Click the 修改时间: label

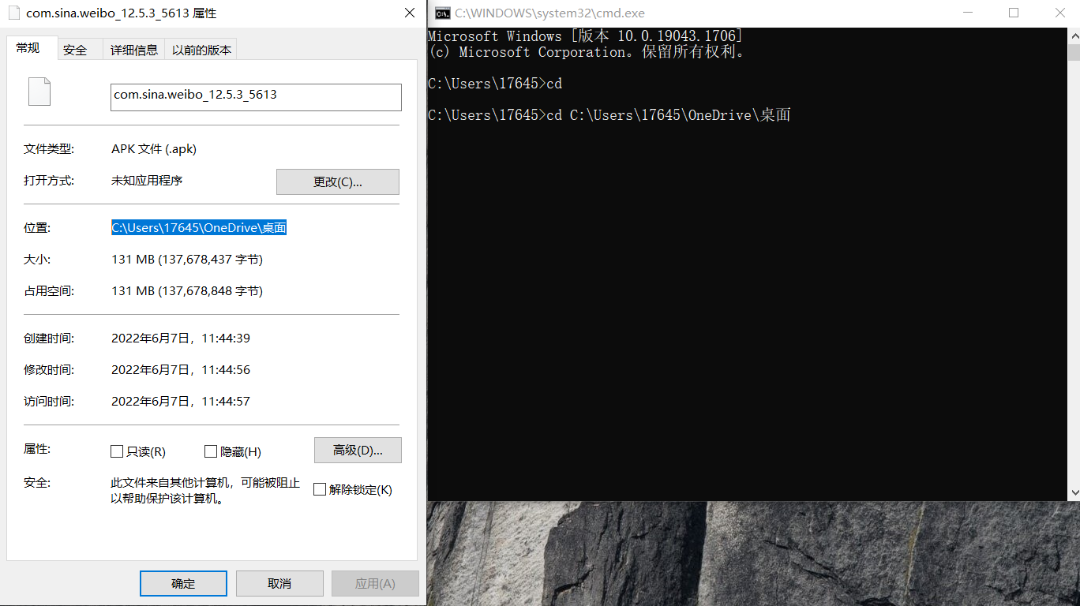click(48, 370)
